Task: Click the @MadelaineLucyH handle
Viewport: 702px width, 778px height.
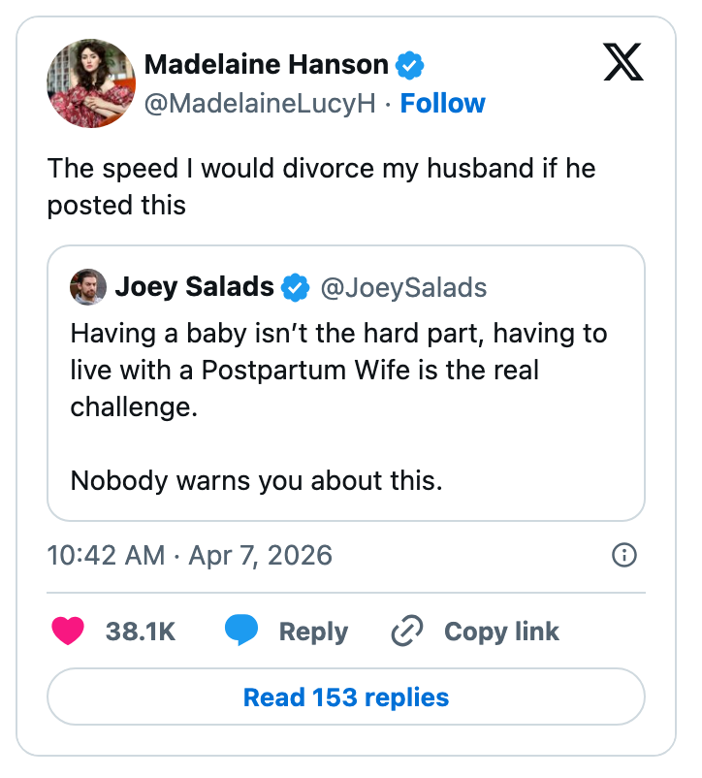Action: (259, 104)
